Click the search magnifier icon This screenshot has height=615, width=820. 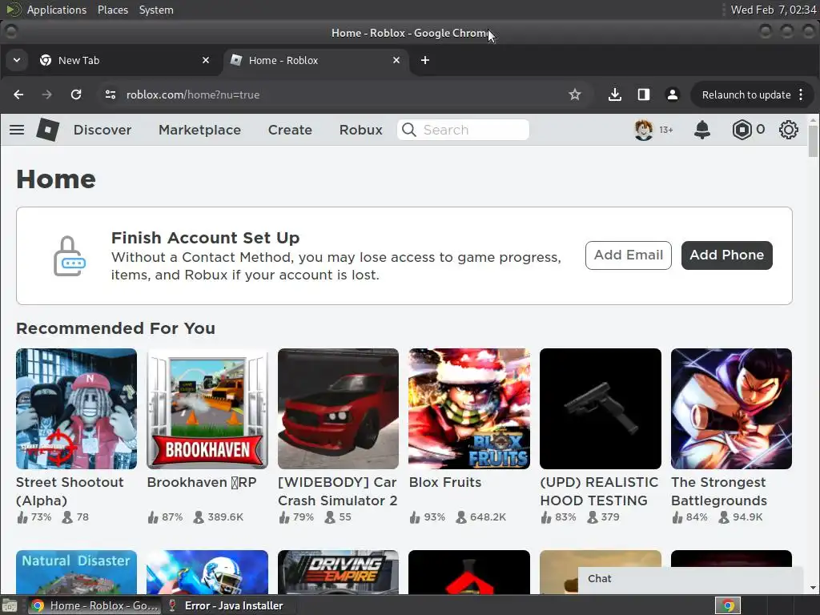click(x=409, y=130)
